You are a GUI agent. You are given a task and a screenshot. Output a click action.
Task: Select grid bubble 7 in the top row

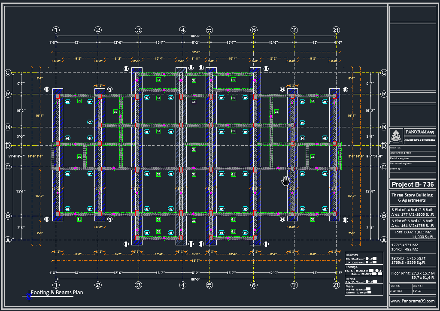point(294,30)
